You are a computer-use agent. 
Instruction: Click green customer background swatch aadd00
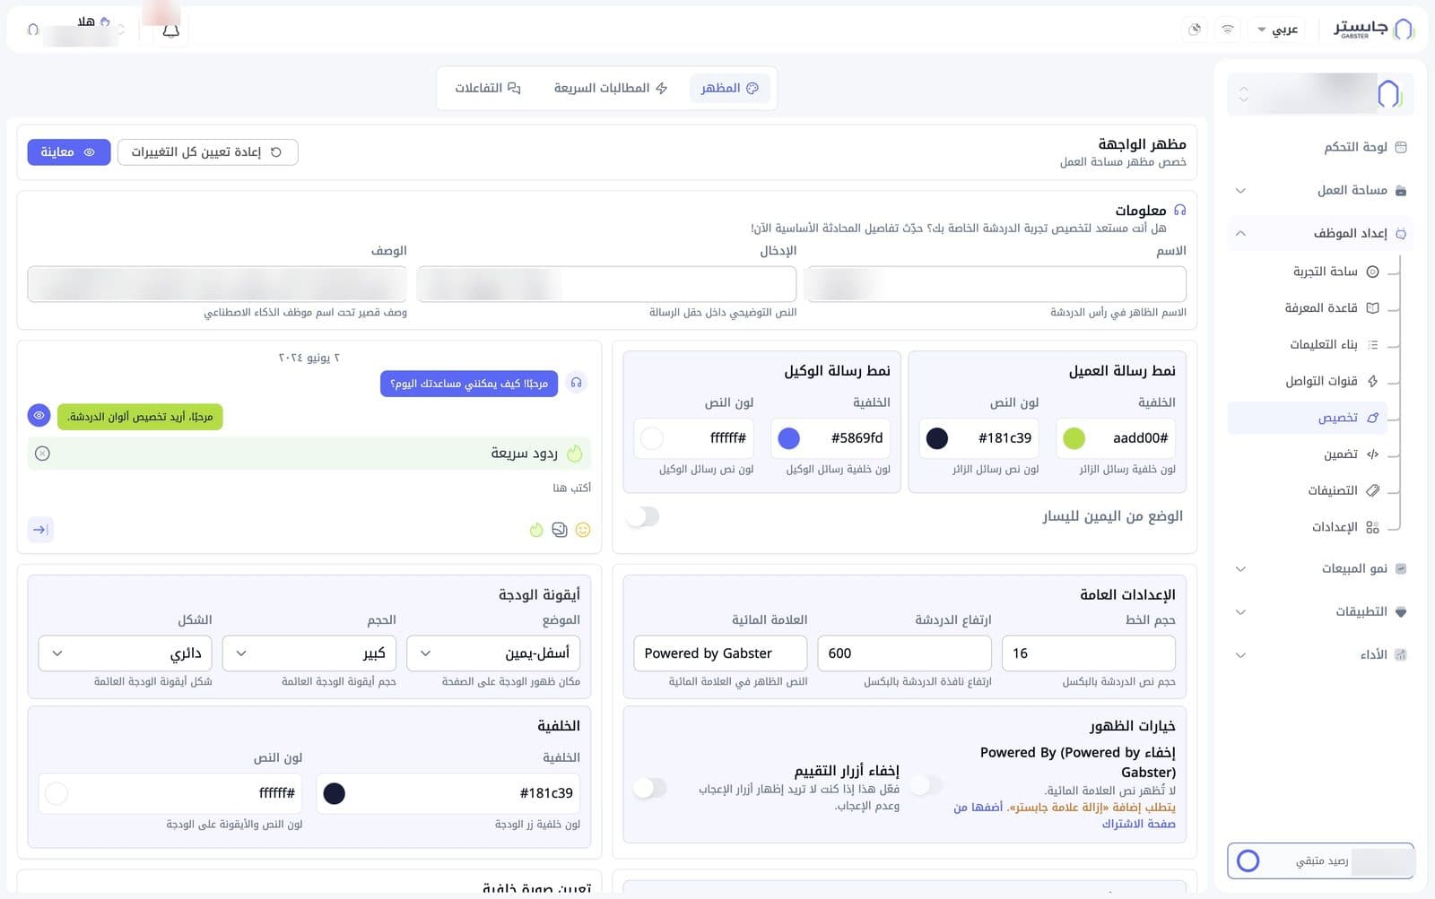(1074, 438)
